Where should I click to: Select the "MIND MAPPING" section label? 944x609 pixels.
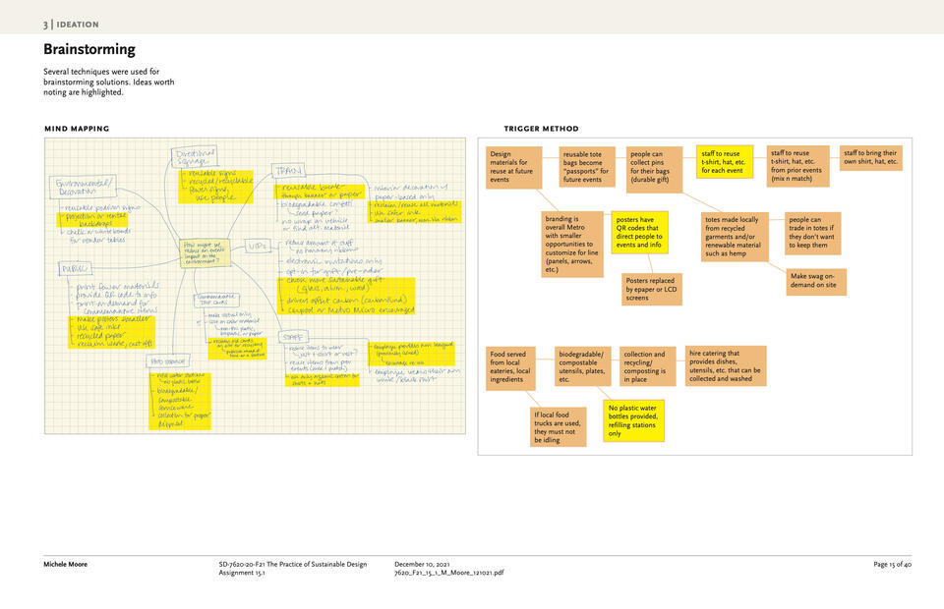[77, 129]
